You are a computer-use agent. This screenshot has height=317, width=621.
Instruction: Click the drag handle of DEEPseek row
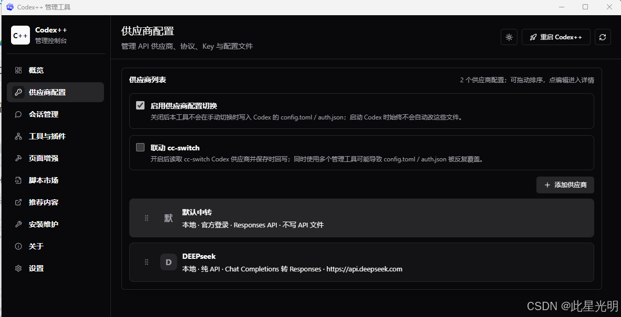(x=147, y=262)
